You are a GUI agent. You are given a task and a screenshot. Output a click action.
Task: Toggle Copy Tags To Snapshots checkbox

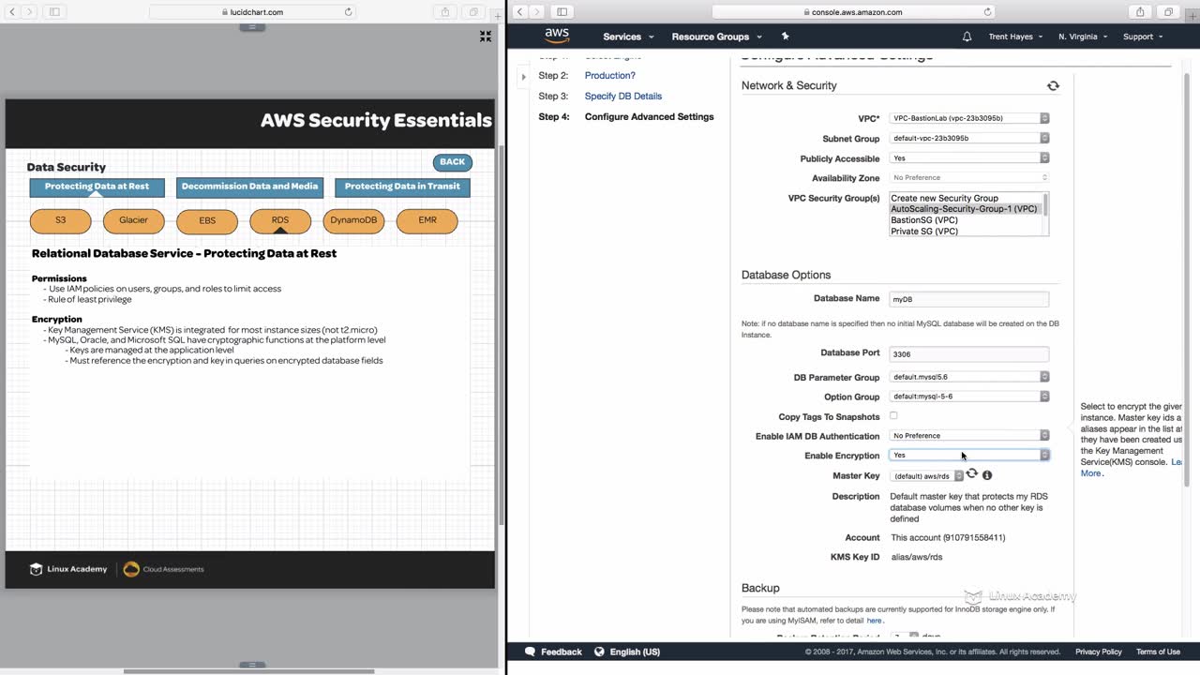893,415
